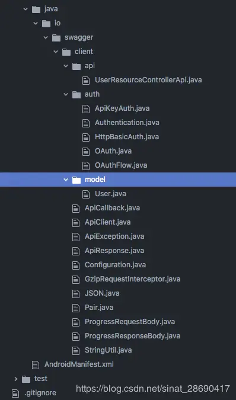Open AndroidManifest.xml file

coord(79,364)
